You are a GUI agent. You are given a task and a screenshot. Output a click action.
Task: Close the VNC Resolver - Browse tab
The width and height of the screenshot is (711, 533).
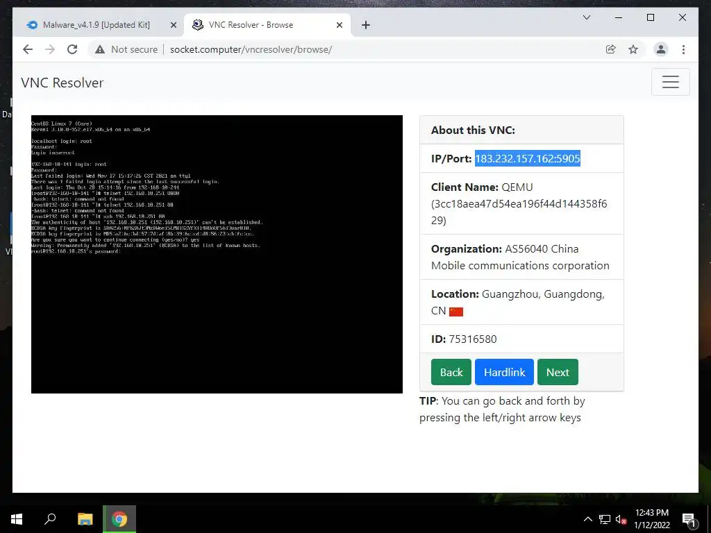(339, 25)
